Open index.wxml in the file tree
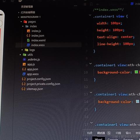 (x=38, y=40)
